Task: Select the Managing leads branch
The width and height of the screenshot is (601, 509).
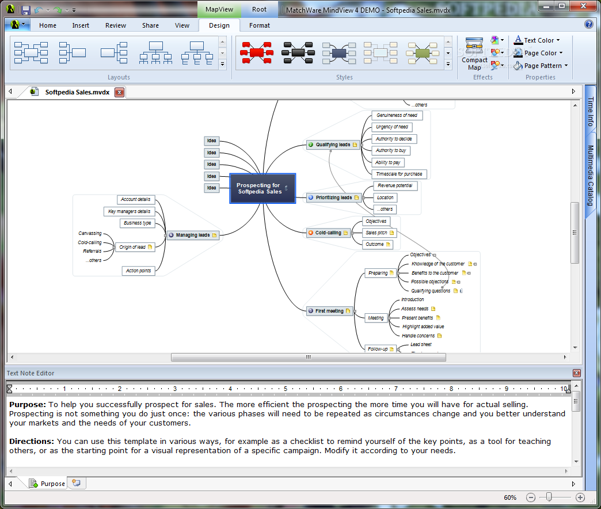Action: pyautogui.click(x=193, y=235)
